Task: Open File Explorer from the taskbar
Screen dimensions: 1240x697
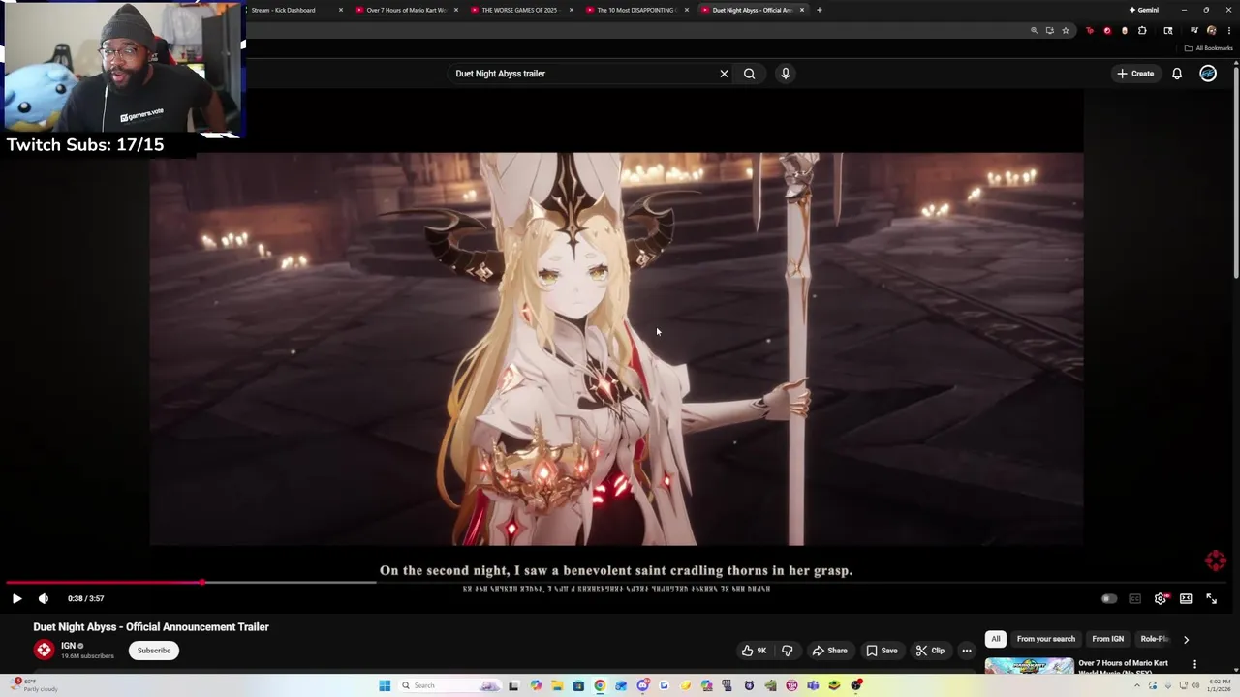Action: 557,685
